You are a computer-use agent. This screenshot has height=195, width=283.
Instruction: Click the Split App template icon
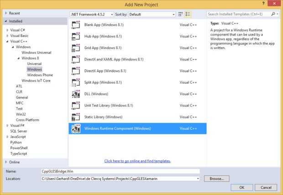click(x=76, y=82)
